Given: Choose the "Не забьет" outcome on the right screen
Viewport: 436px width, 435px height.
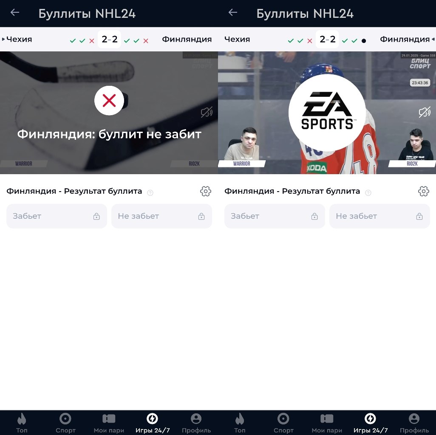Looking at the screenshot, I should point(379,216).
